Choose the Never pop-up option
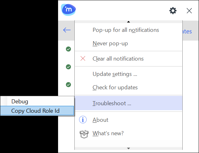This screenshot has width=199, height=153. click(x=110, y=44)
